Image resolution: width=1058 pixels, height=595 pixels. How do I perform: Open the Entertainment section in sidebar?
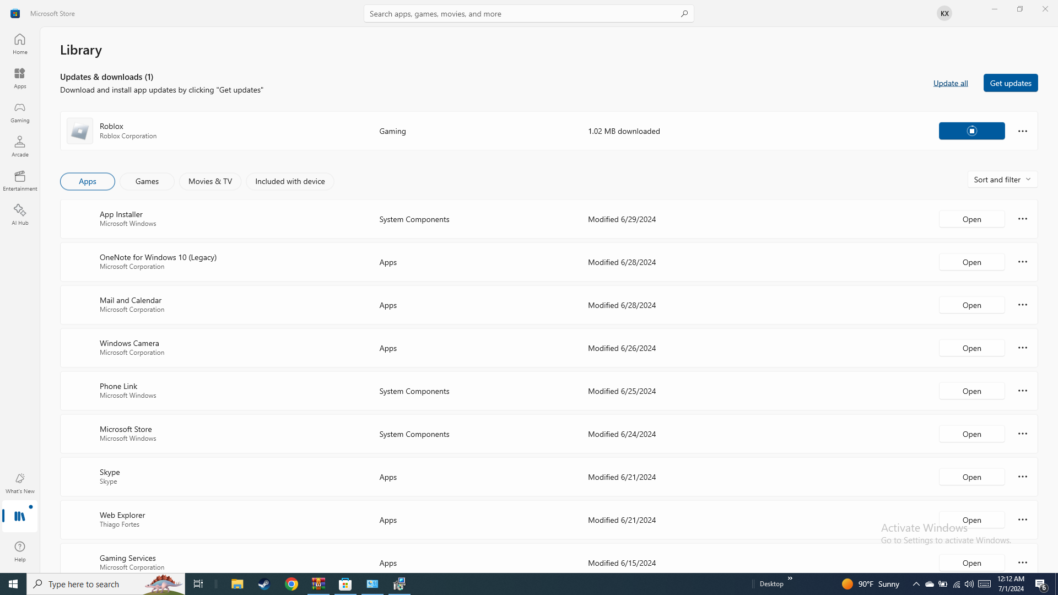[x=20, y=180]
